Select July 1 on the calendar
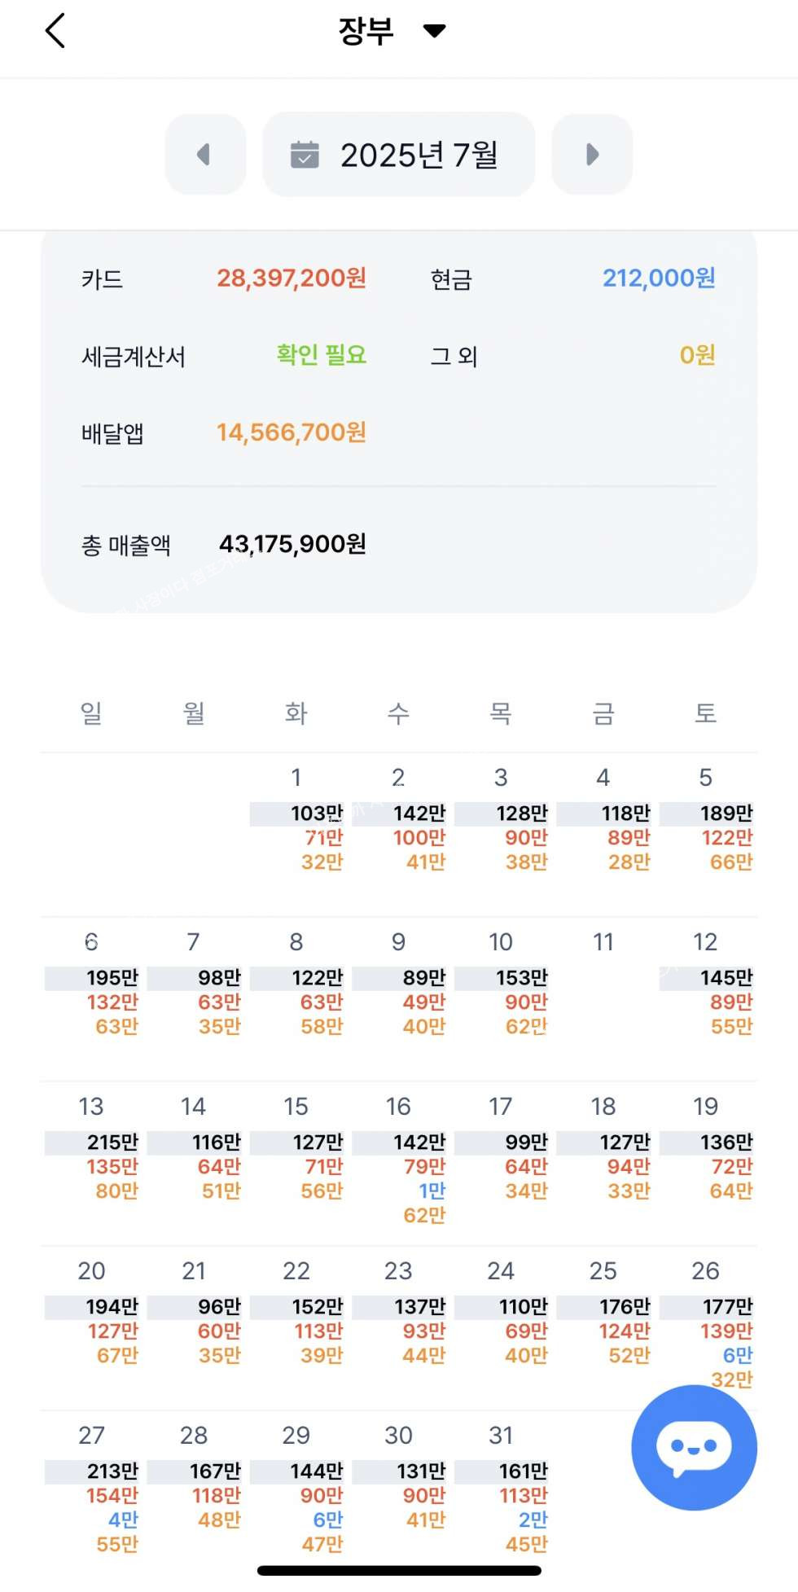This screenshot has height=1592, width=798. (297, 822)
